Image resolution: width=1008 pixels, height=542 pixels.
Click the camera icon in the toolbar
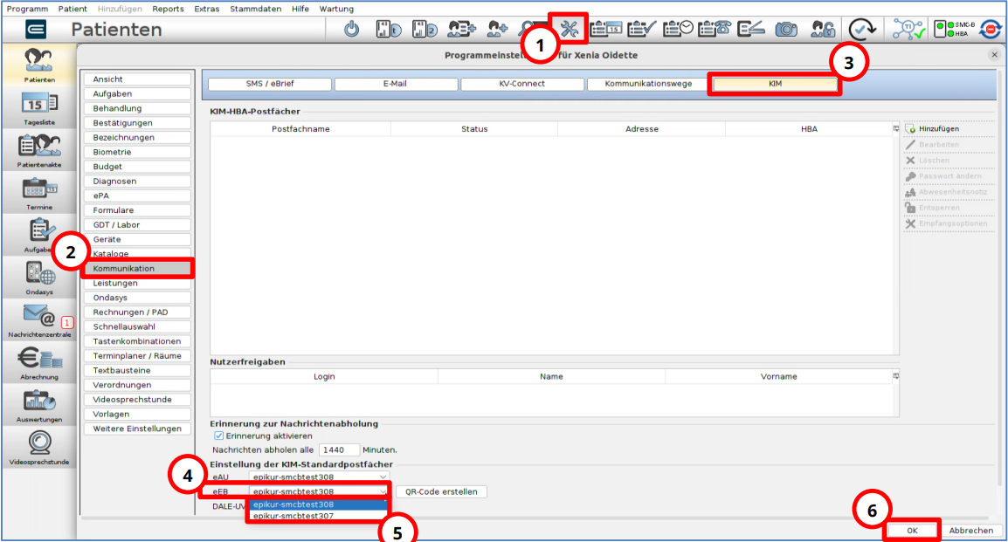coord(785,29)
